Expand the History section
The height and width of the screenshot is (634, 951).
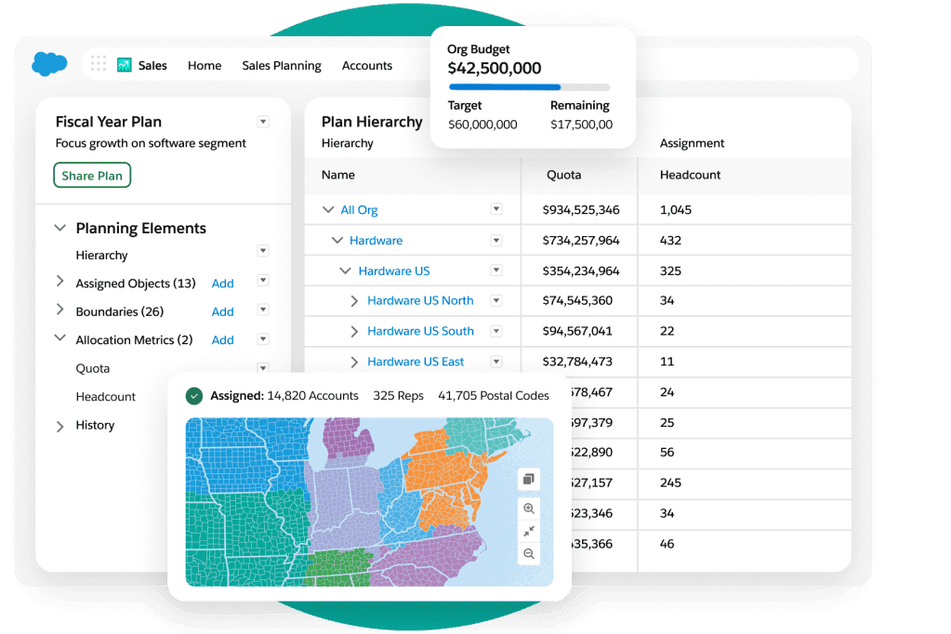pyautogui.click(x=60, y=427)
